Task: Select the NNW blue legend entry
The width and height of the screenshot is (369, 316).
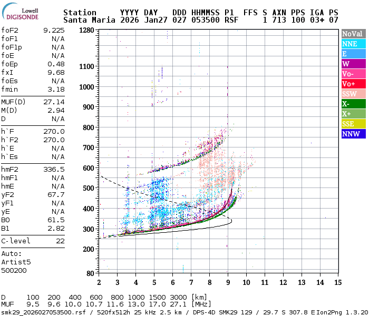Action: point(353,134)
